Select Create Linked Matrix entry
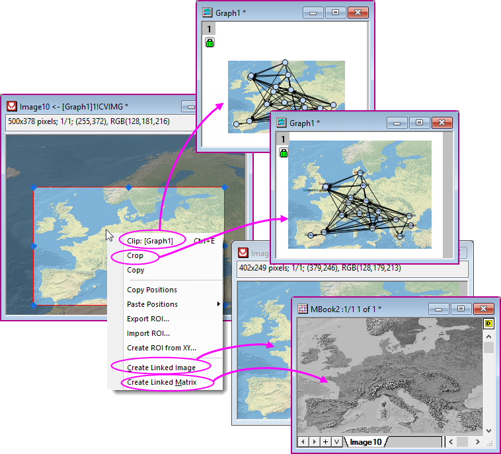 coord(162,382)
